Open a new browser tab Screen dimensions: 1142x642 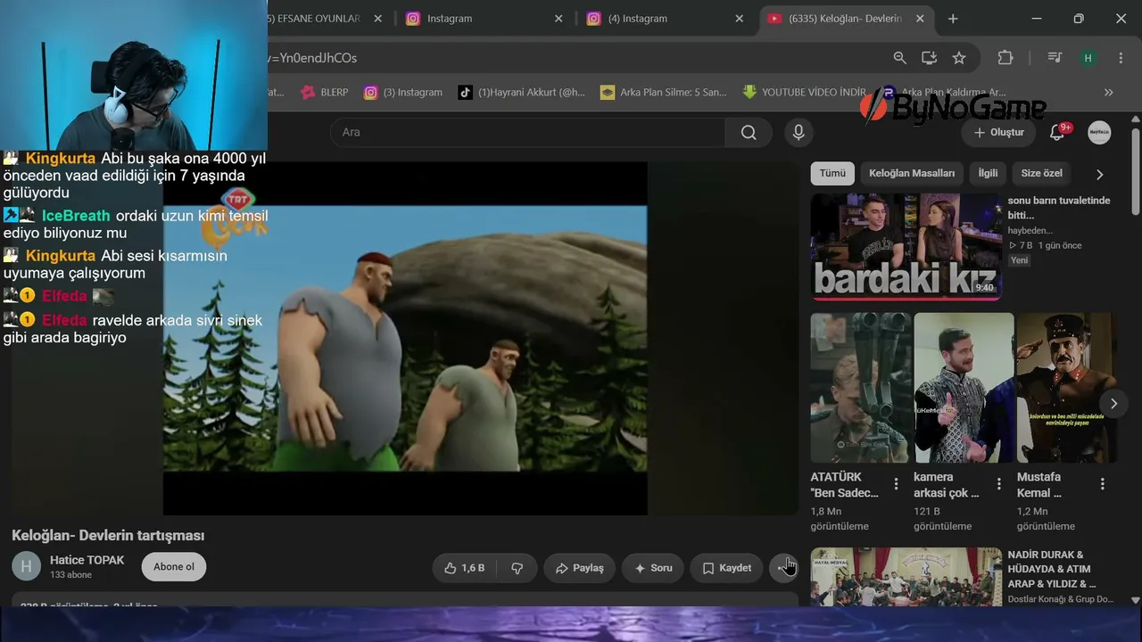coord(953,19)
